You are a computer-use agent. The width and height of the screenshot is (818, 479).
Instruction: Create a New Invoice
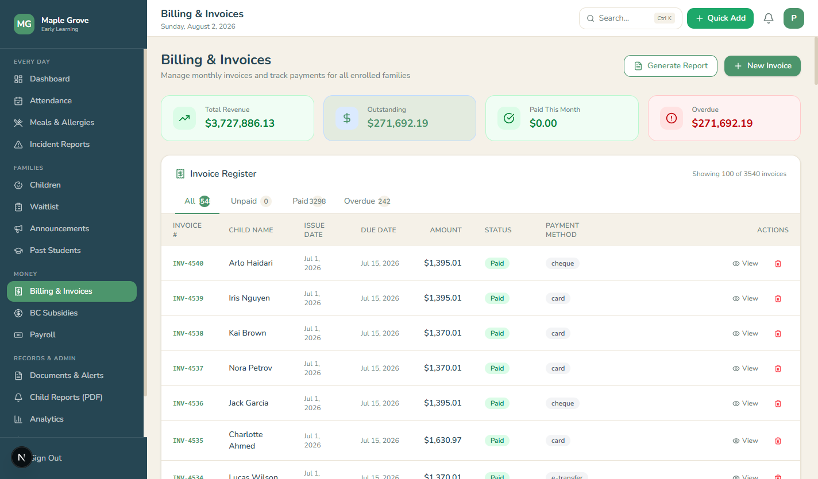[762, 66]
